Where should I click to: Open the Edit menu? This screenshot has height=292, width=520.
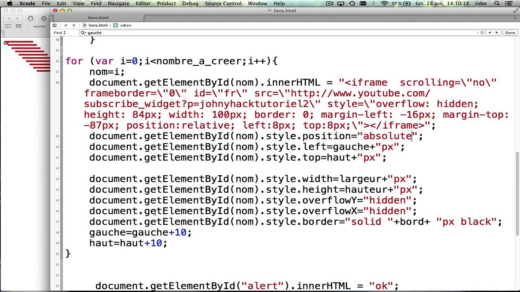tap(61, 4)
